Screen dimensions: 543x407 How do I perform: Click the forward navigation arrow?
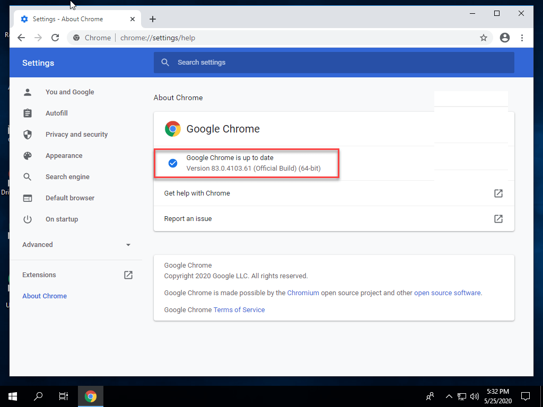(38, 38)
